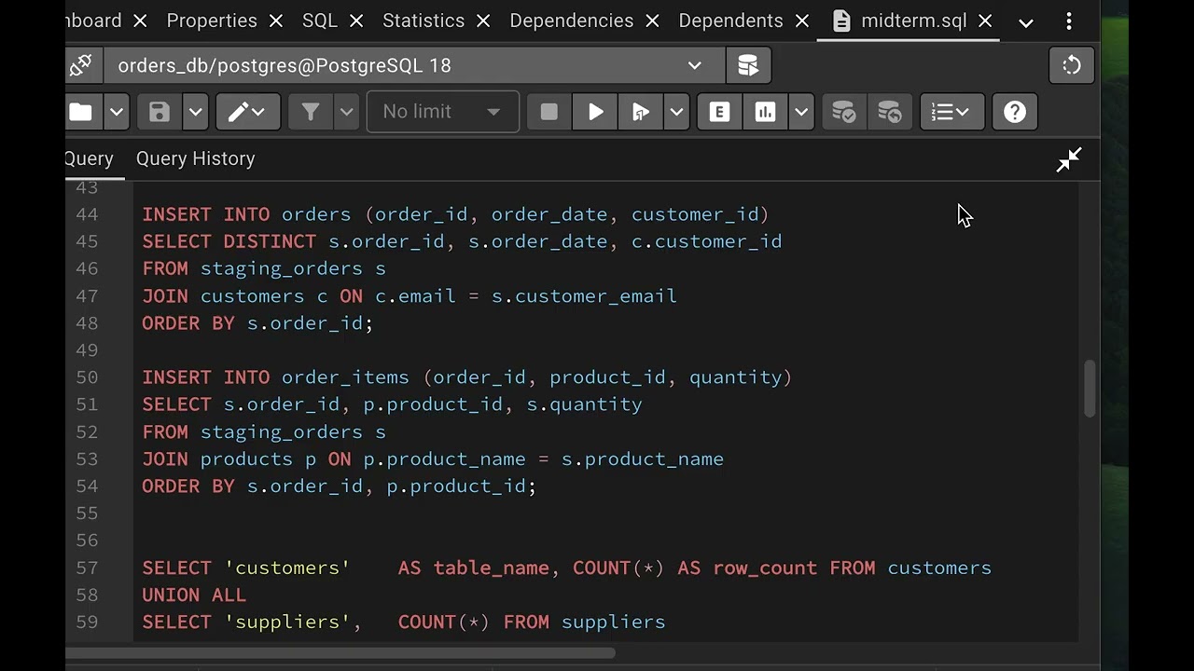Image resolution: width=1194 pixels, height=671 pixels.
Task: Open new query tool connection database icon
Action: (x=748, y=65)
